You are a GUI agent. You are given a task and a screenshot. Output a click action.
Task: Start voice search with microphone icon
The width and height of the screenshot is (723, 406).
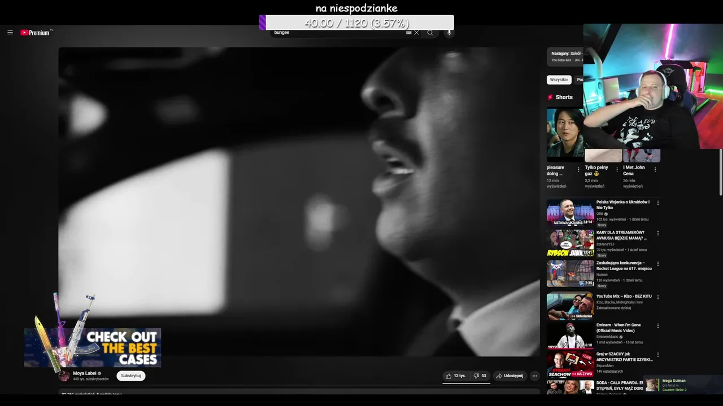(449, 33)
